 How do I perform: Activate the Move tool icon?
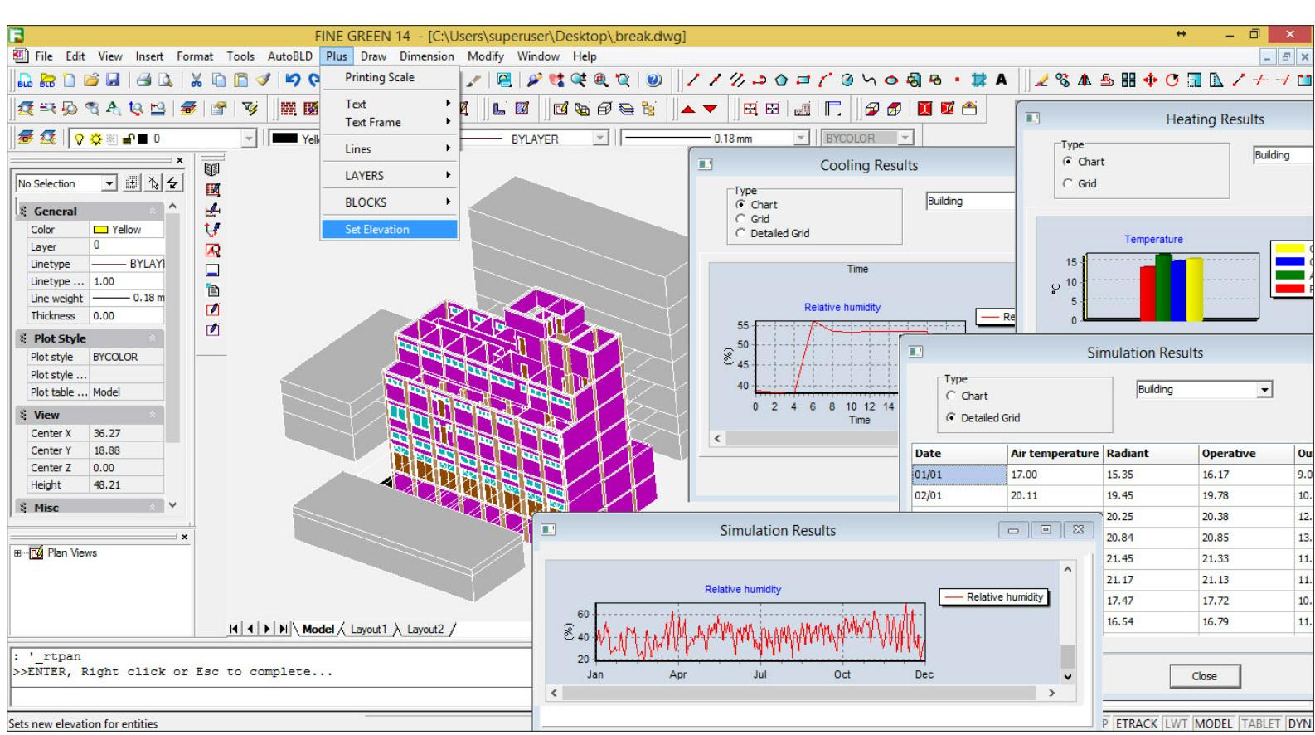point(1150,80)
